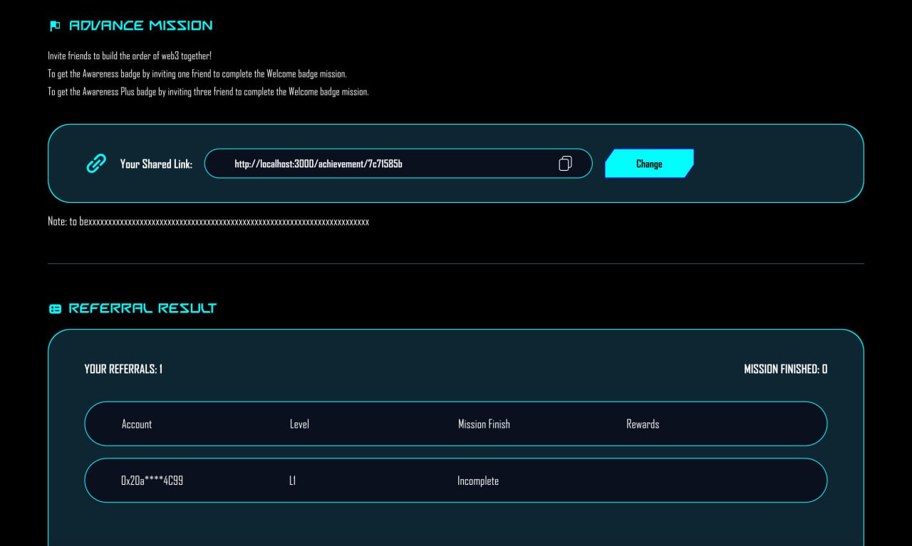This screenshot has width=912, height=546.
Task: Click the Mission Finish column header
Action: click(484, 424)
